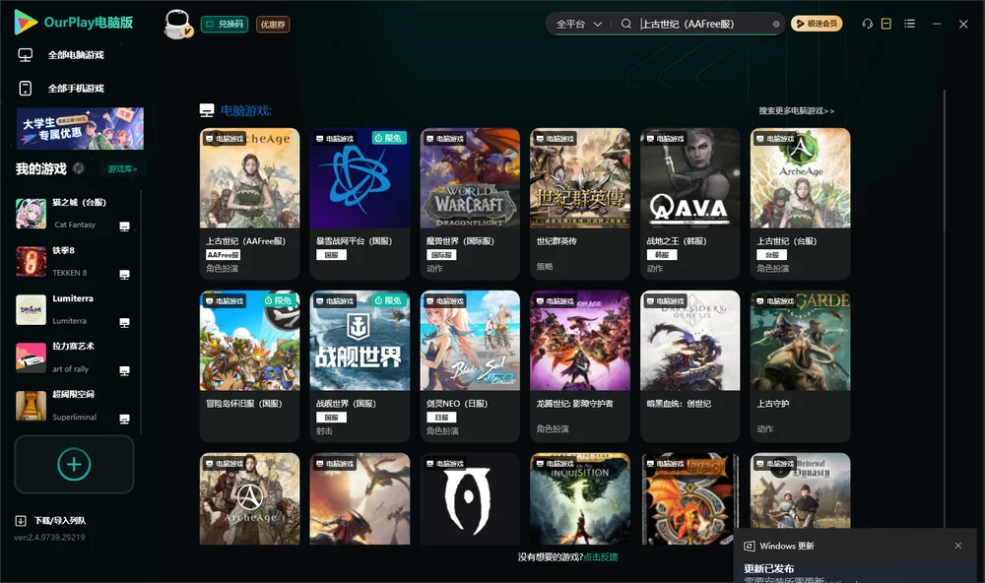Select 铁拳8 in my games
Image resolution: width=985 pixels, height=583 pixels.
click(76, 261)
